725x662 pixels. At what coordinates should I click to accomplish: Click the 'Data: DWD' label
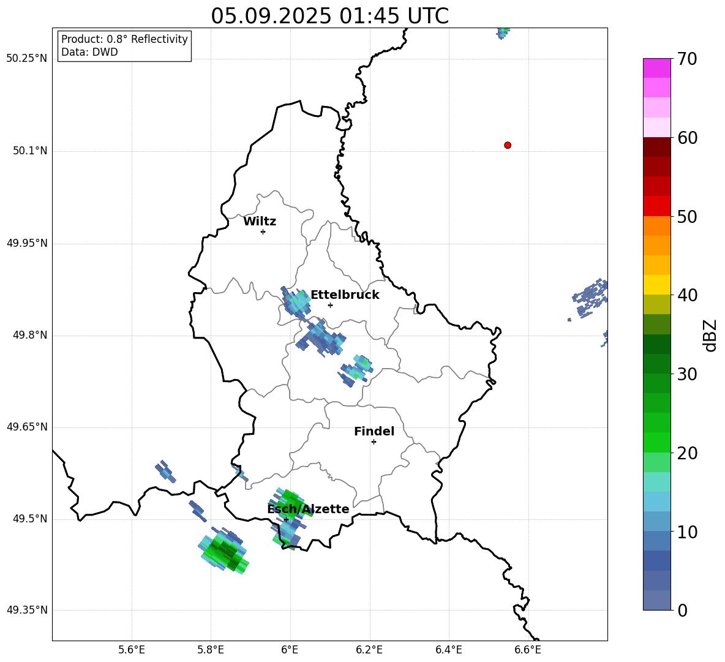(x=89, y=52)
